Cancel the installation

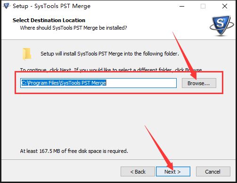(x=213, y=172)
